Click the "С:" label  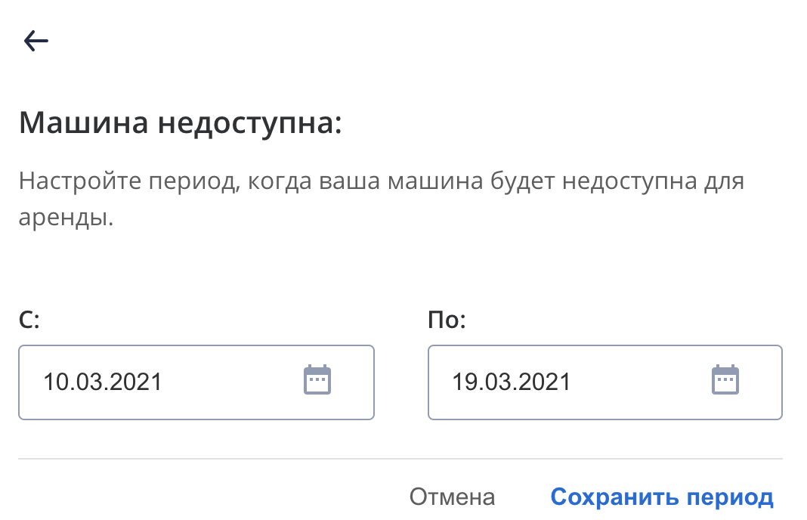29,320
